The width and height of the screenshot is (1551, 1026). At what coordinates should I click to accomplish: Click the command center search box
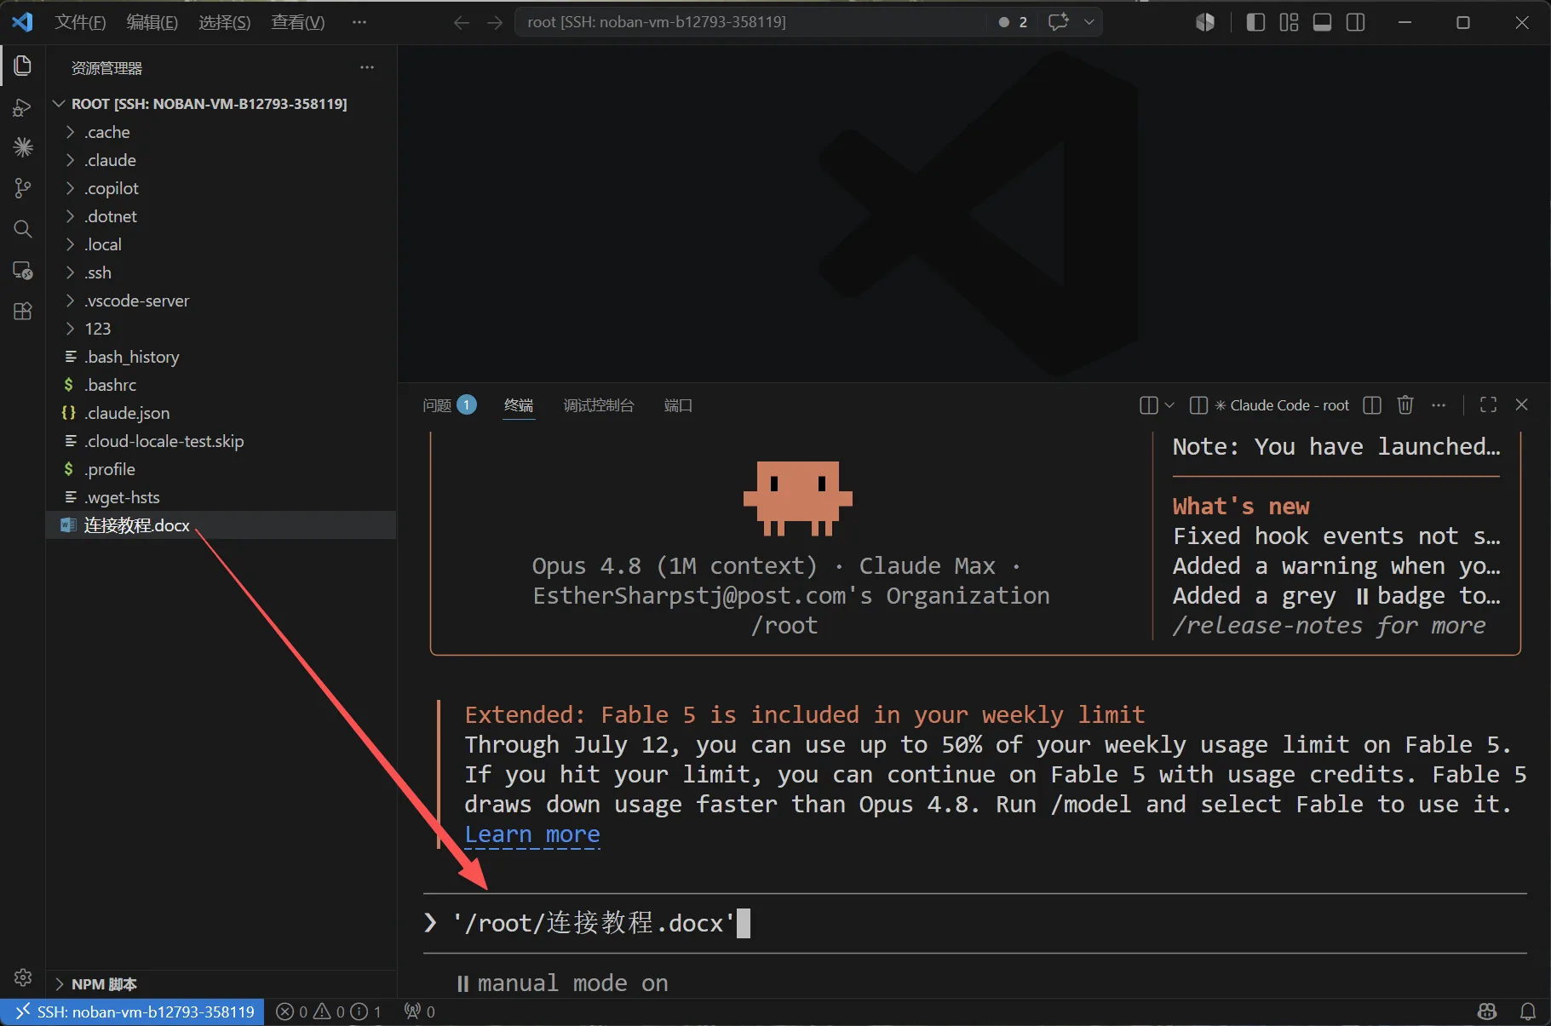pos(752,22)
